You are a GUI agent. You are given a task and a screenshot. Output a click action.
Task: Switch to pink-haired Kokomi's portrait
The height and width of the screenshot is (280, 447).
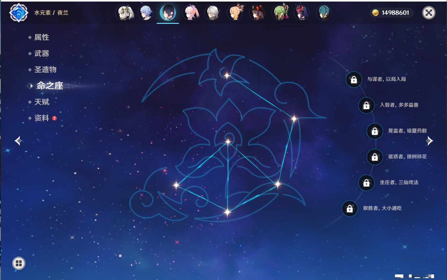(x=191, y=13)
